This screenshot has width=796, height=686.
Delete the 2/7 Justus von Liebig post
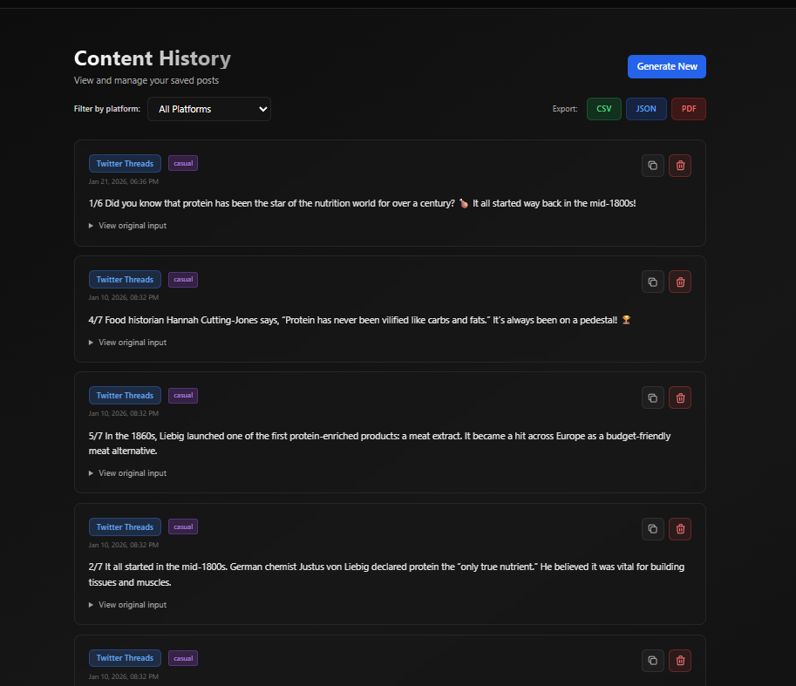coord(680,528)
